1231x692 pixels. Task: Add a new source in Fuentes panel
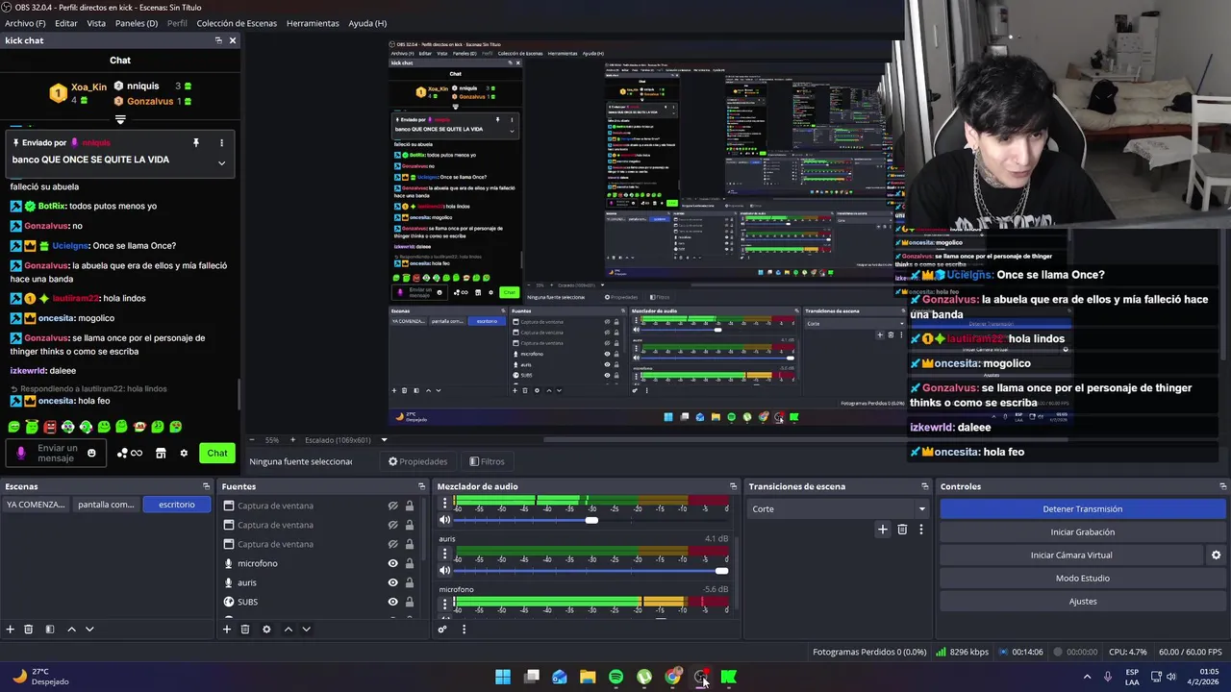tap(227, 630)
